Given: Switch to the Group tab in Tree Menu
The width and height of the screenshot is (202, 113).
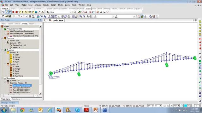Looking at the screenshot, I should (17, 24).
